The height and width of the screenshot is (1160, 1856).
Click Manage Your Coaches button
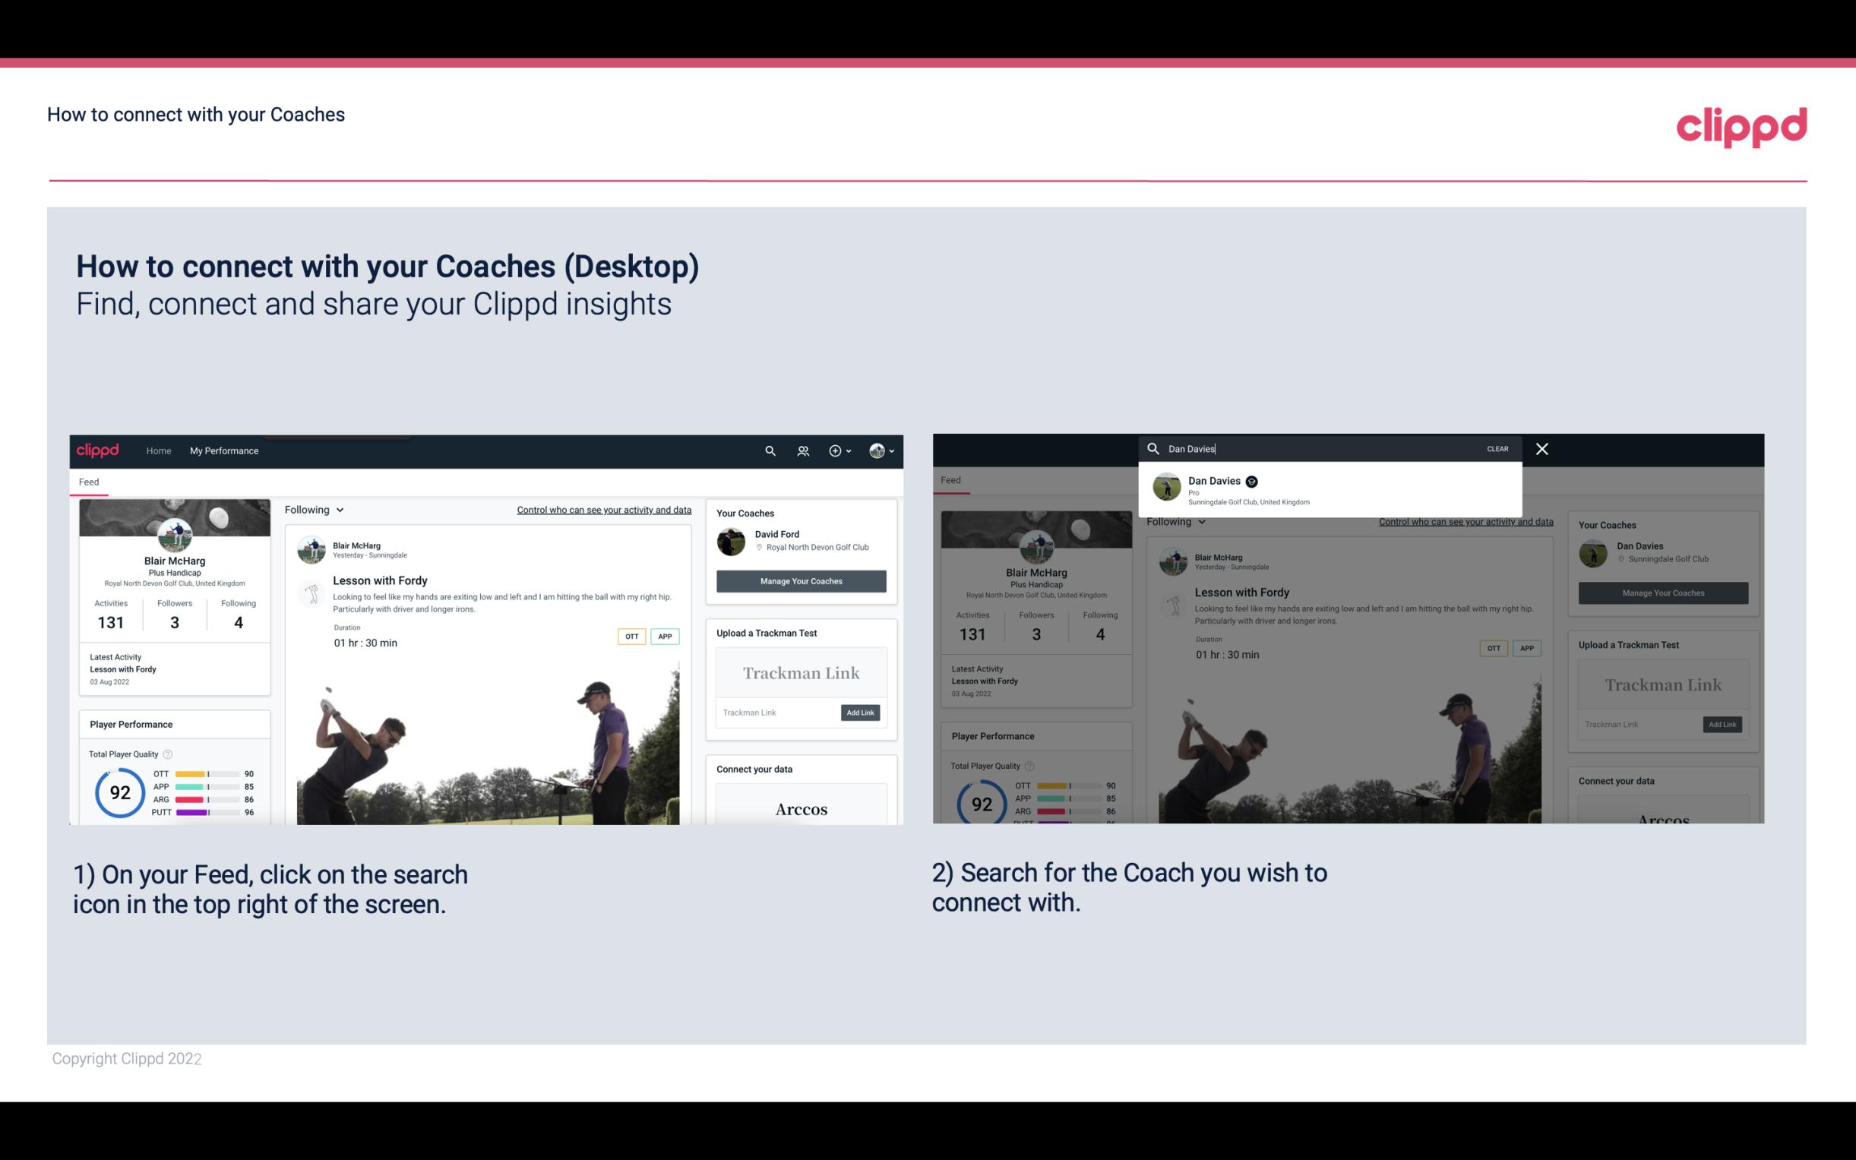click(801, 580)
